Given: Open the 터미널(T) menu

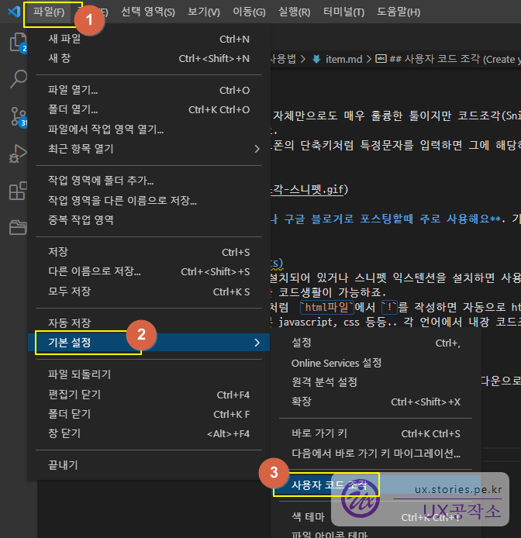Looking at the screenshot, I should tap(343, 12).
